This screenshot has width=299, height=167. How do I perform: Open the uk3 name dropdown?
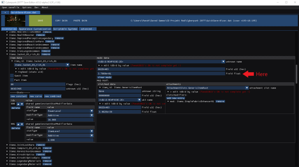[x=139, y=100]
